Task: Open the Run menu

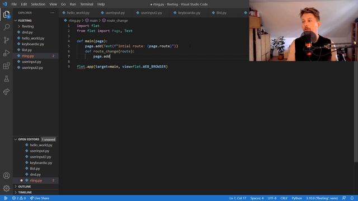Action: (x=73, y=4)
